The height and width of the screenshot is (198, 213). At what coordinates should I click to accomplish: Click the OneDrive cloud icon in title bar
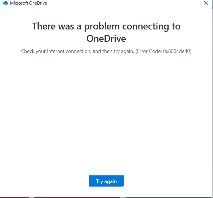tap(6, 3)
